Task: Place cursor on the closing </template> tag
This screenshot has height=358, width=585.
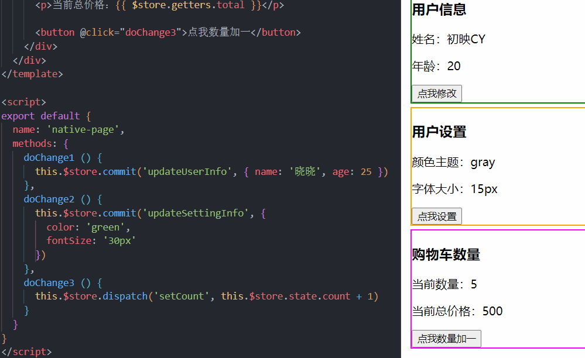Action: click(32, 74)
